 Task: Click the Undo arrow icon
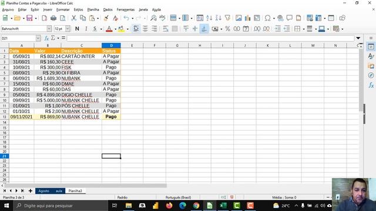point(126,18)
